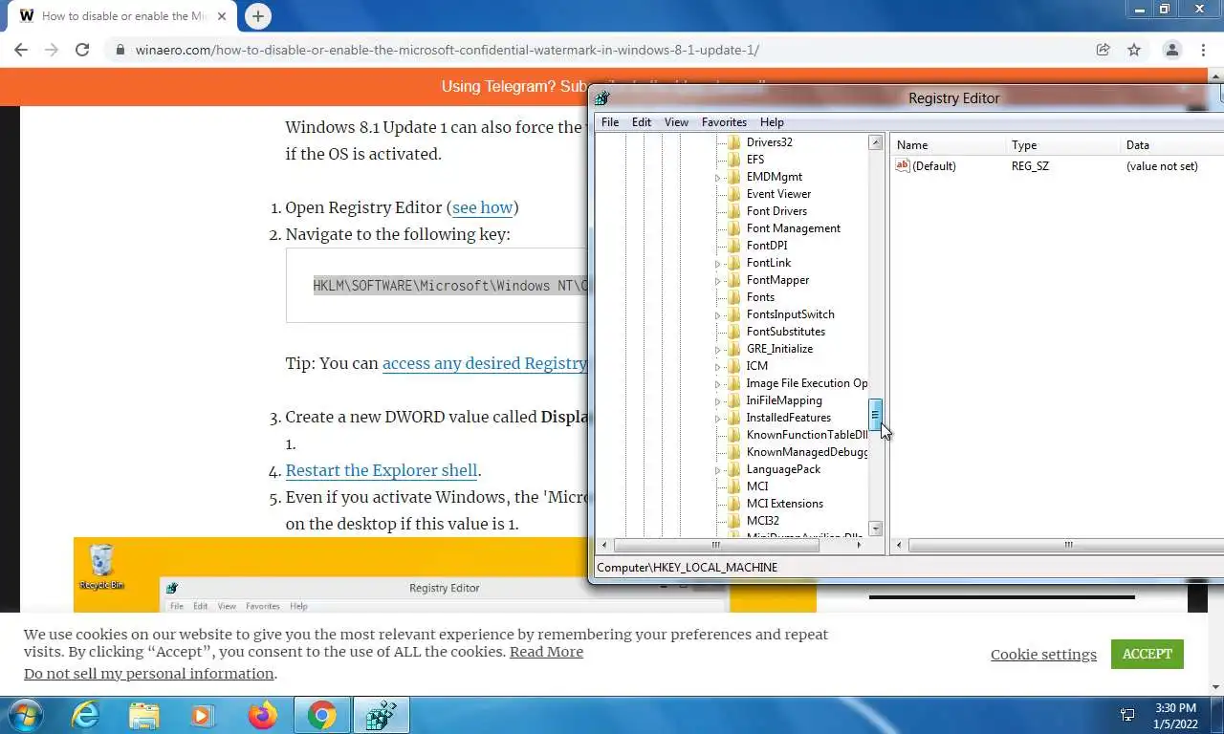
Task: Click the (Default) string value icon
Action: pyautogui.click(x=902, y=166)
